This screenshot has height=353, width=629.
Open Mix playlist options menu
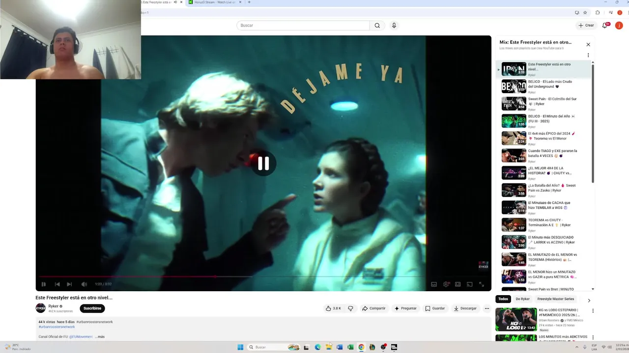[588, 55]
